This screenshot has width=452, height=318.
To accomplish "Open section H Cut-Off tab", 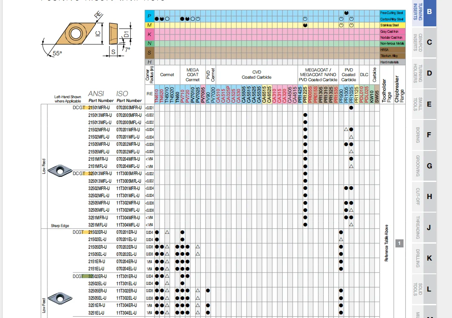I will click(424, 196).
